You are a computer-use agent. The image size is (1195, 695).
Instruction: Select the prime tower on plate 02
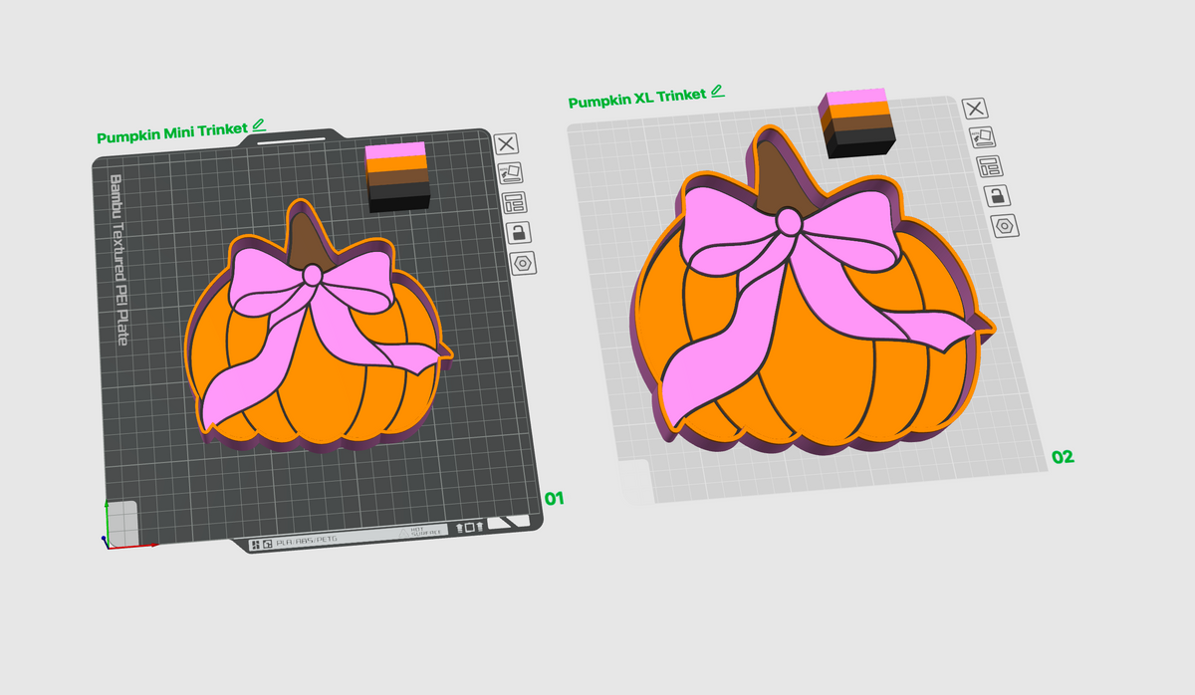point(857,121)
